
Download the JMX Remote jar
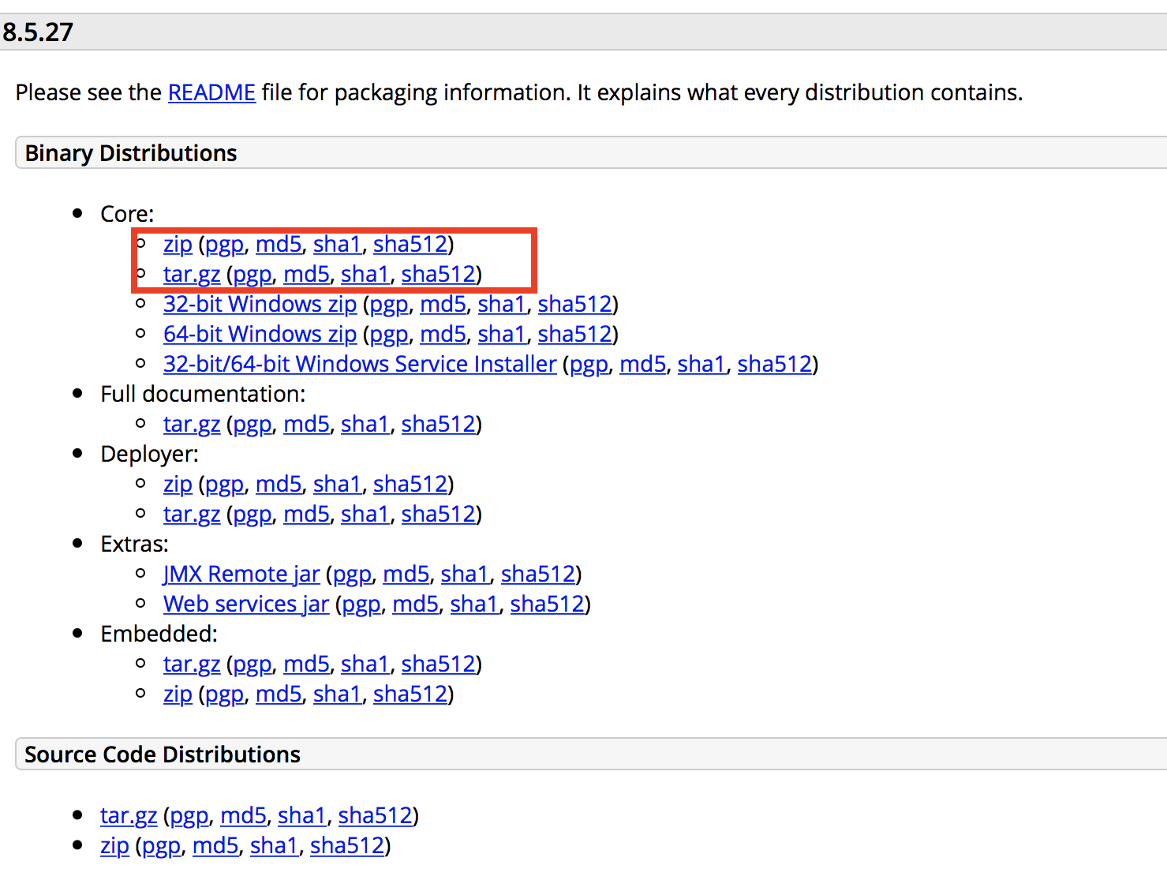(241, 575)
